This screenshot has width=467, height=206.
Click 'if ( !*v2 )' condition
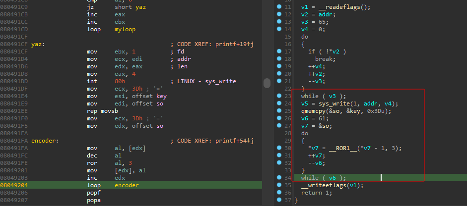tap(327, 51)
